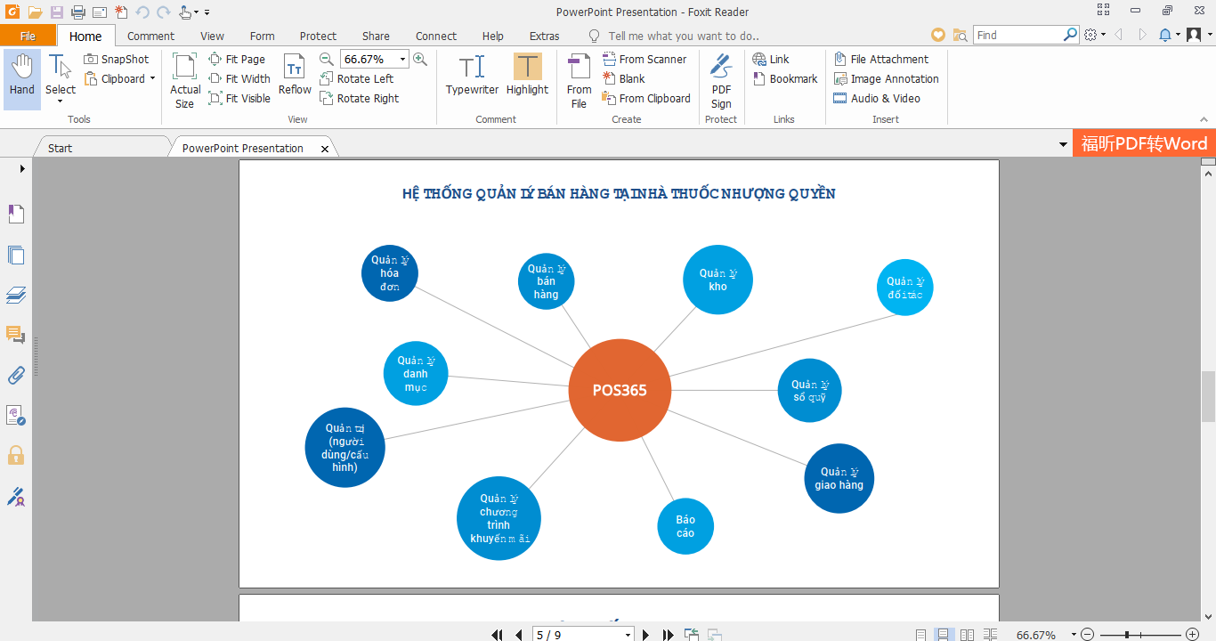The height and width of the screenshot is (641, 1216).
Task: Open the Digital Signatures panel
Action: 16,496
